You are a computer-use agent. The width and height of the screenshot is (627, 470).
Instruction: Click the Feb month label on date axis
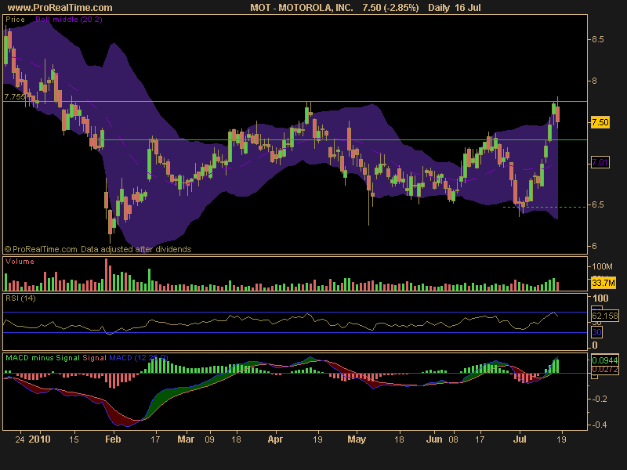[x=113, y=439]
